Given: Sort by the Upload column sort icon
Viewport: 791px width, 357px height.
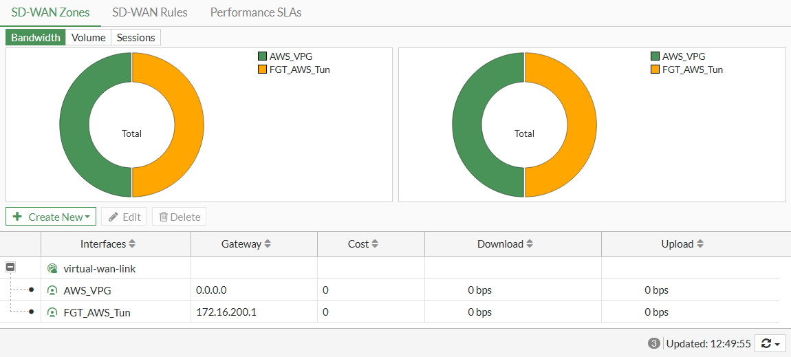Looking at the screenshot, I should (700, 244).
